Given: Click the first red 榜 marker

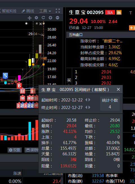Looking at the screenshot, I should click(x=23, y=98).
